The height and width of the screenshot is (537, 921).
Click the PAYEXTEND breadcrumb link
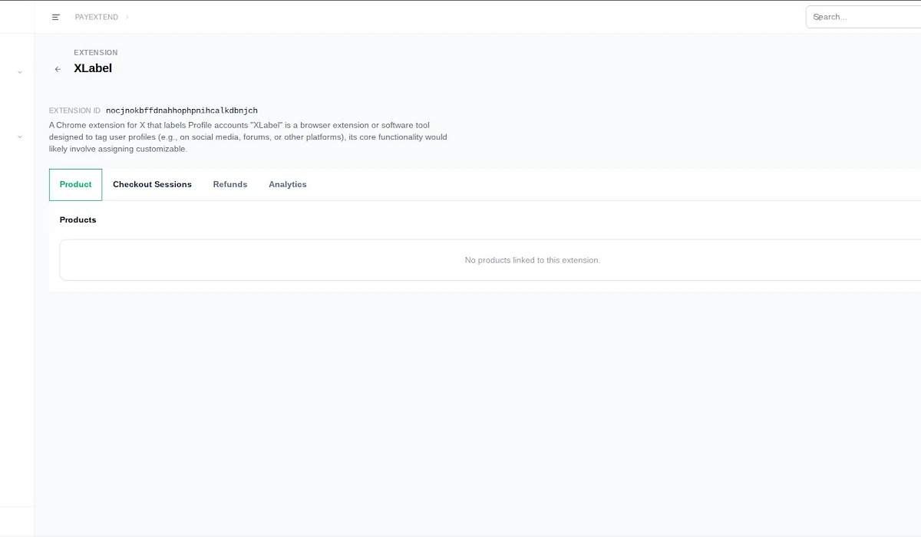coord(95,17)
